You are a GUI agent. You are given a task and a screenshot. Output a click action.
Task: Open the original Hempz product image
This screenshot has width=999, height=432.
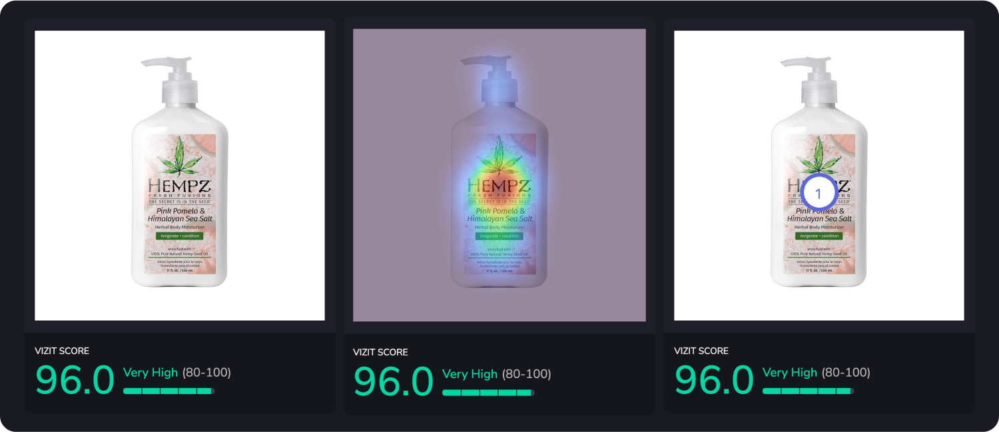(180, 176)
